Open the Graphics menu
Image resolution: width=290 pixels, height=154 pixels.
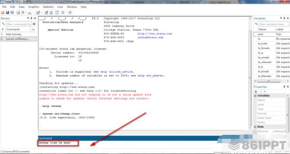(x=33, y=7)
